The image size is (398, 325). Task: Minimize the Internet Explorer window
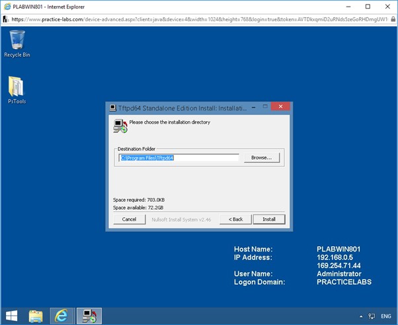pyautogui.click(x=348, y=7)
